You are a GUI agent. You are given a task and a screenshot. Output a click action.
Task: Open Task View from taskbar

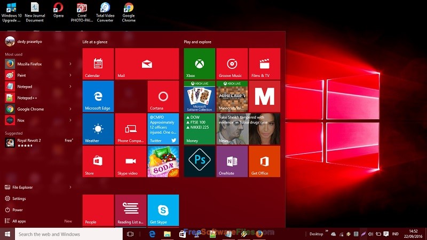coord(130,234)
